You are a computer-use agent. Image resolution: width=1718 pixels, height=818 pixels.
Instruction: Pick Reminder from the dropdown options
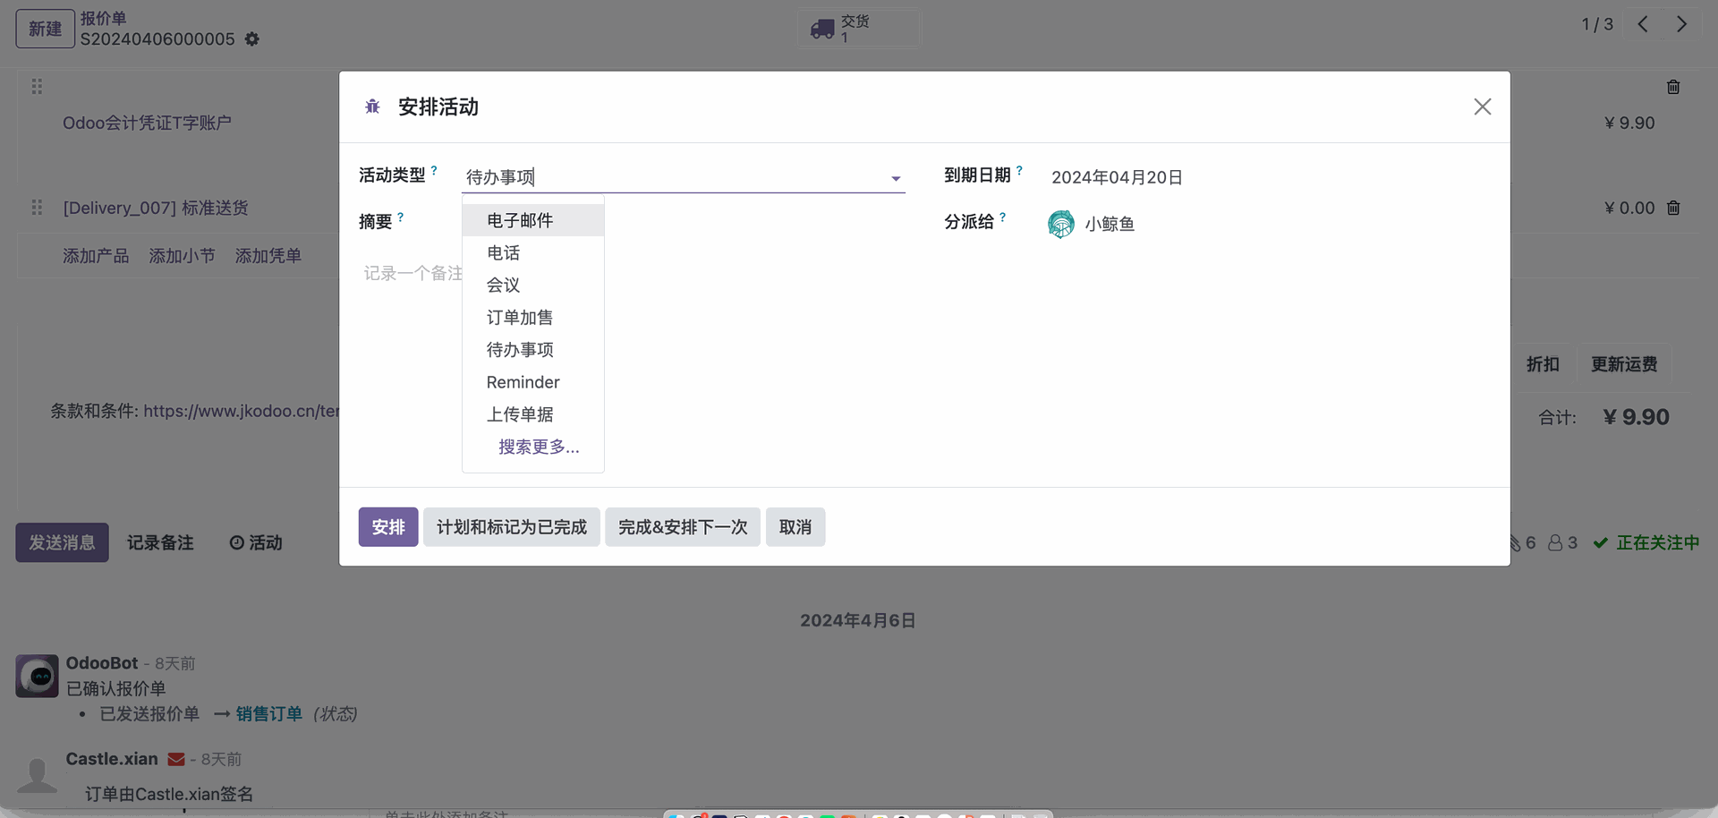point(523,382)
